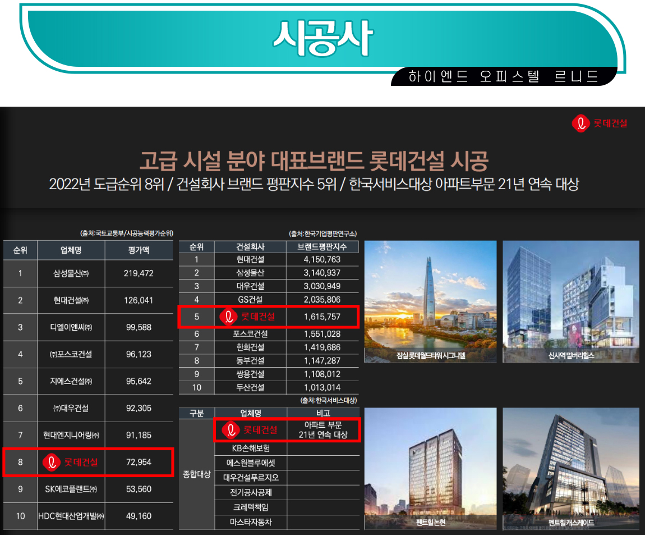Click the '건설회사' column header

click(250, 246)
